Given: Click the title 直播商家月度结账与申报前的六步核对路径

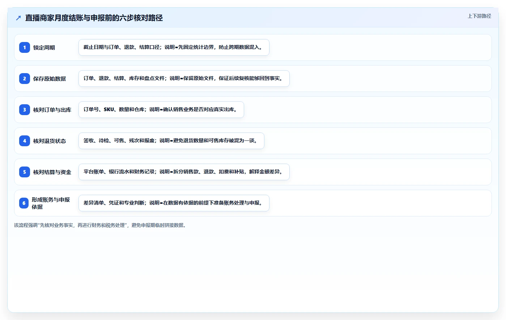Looking at the screenshot, I should point(94,18).
